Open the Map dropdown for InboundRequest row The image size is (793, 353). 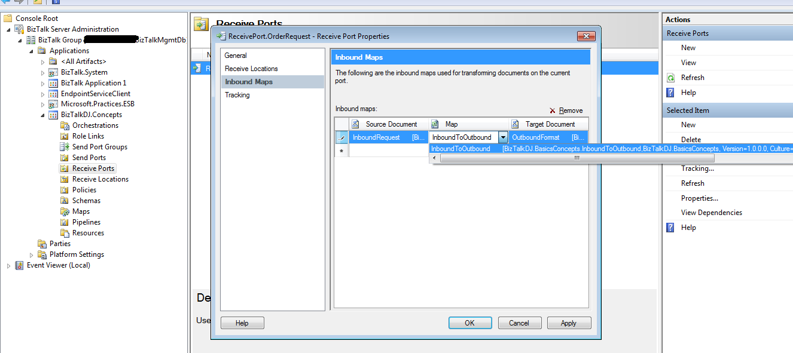pos(504,137)
